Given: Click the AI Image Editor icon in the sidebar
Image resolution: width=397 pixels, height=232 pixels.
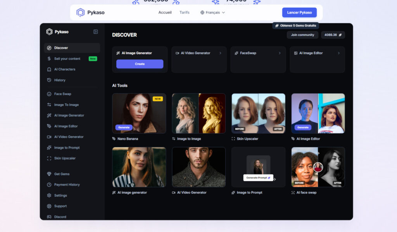Looking at the screenshot, I should click(x=49, y=126).
